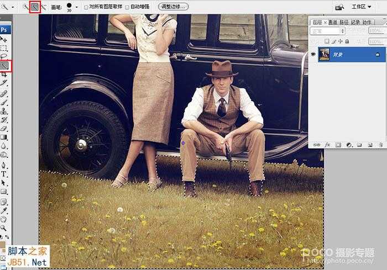Select the Healing Brush tool
387x270 pixels.
4,94
